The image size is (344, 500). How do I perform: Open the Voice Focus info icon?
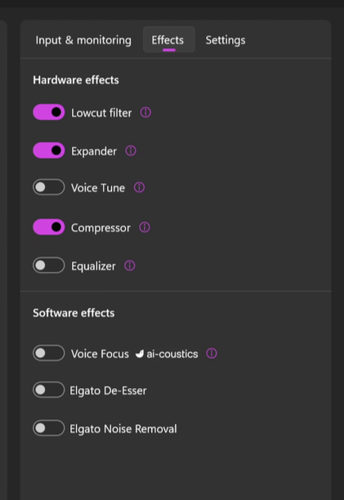point(212,353)
